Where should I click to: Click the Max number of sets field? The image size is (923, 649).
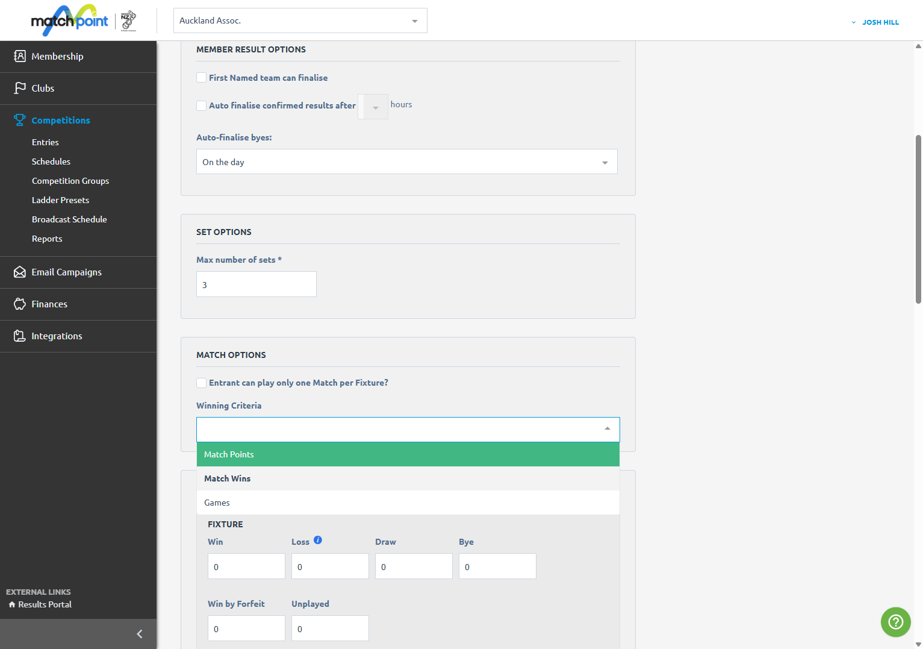pyautogui.click(x=256, y=284)
